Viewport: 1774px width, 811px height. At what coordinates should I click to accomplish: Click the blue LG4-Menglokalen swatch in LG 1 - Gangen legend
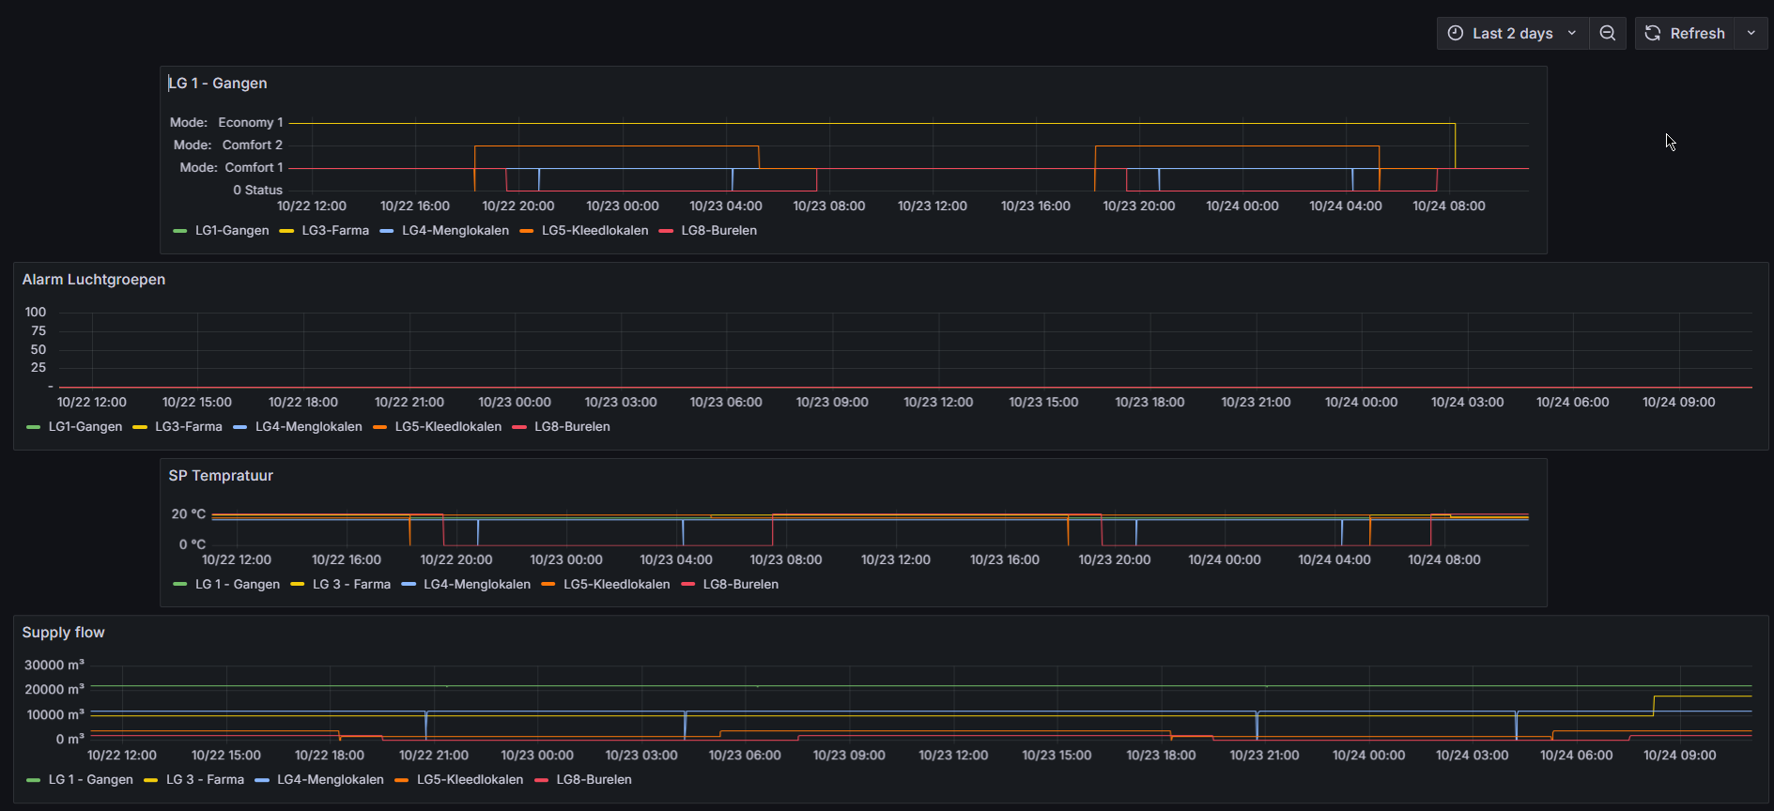387,231
